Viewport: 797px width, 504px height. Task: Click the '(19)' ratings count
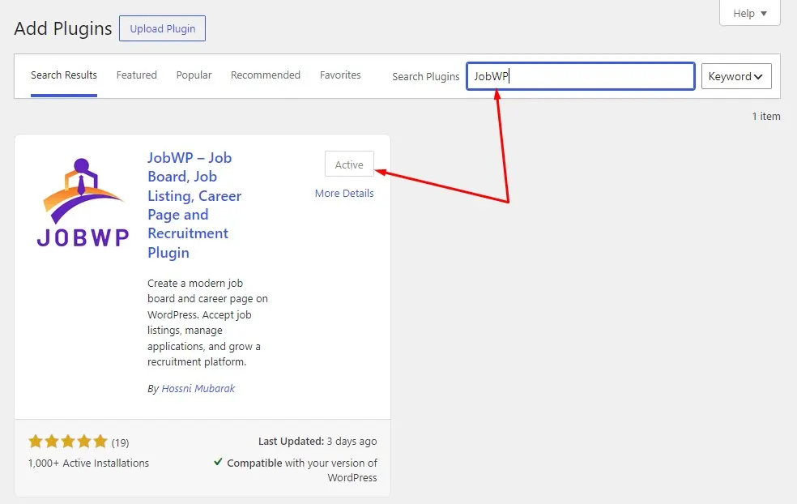click(x=121, y=442)
